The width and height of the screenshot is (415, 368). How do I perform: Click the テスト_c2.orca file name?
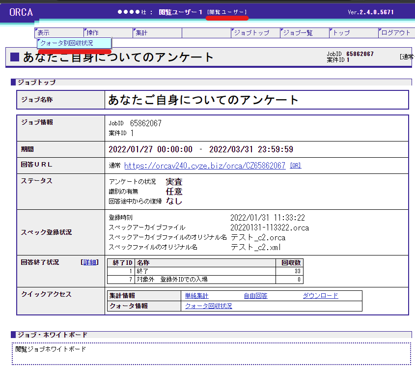(x=258, y=237)
